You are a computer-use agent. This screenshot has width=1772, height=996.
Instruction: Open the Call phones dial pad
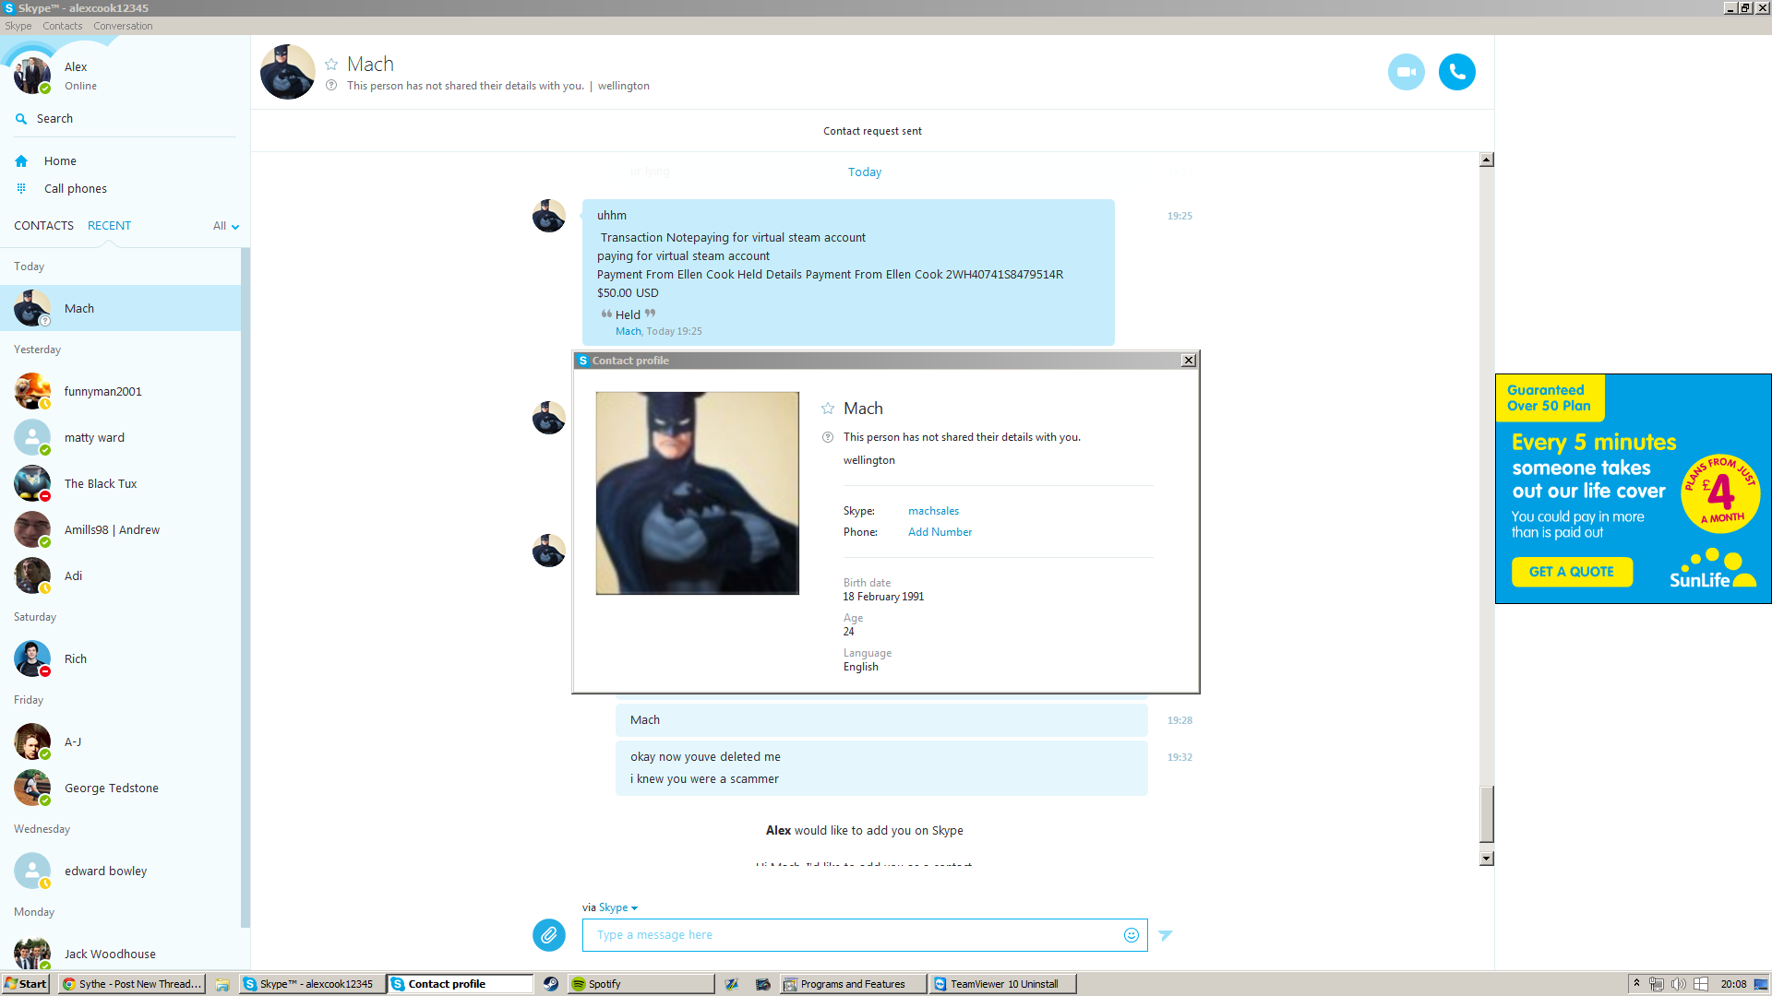coord(75,189)
